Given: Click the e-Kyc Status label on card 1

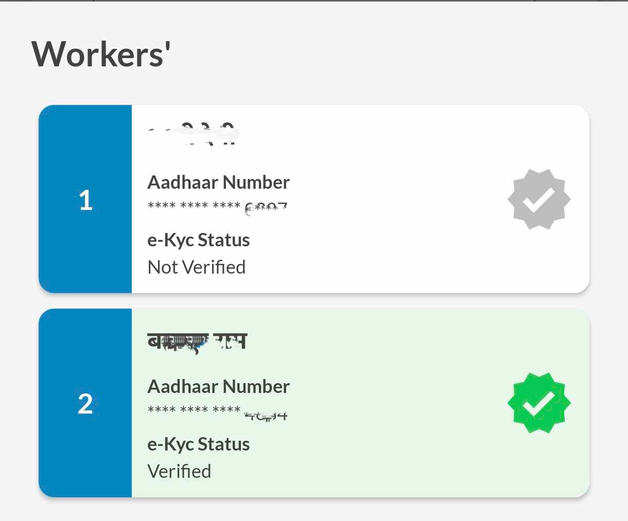Looking at the screenshot, I should click(199, 240).
